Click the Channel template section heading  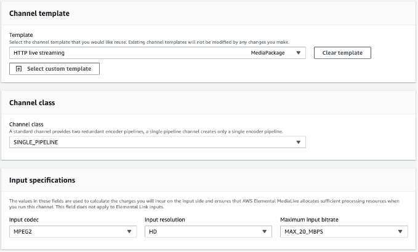coord(39,14)
